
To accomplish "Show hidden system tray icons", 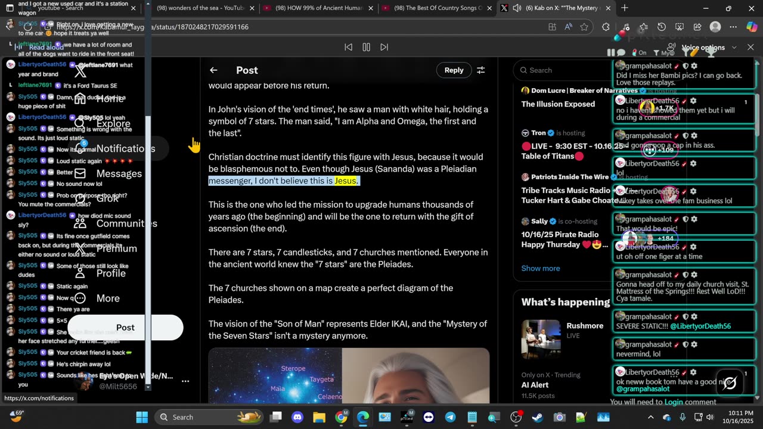I will pyautogui.click(x=651, y=417).
